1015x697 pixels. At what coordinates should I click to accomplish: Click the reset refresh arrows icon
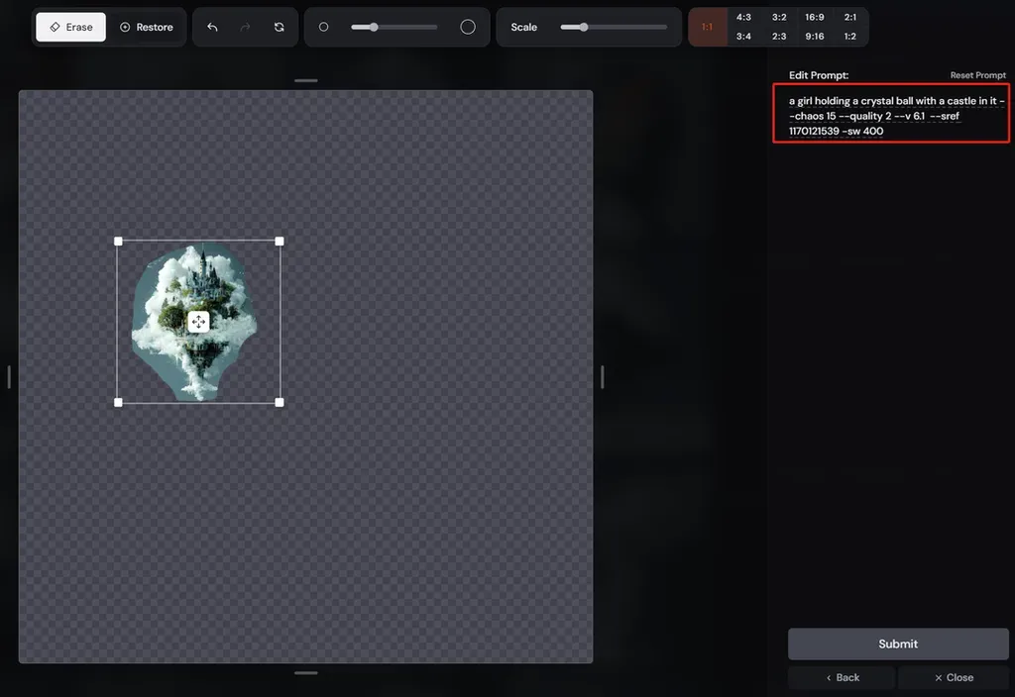[279, 27]
